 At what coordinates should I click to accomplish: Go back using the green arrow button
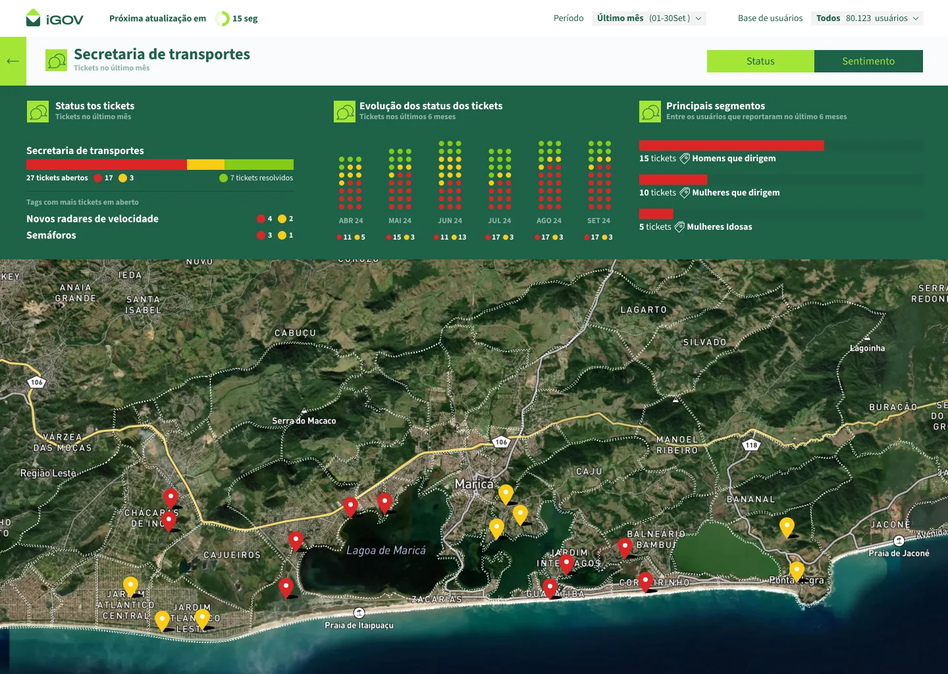(x=13, y=61)
